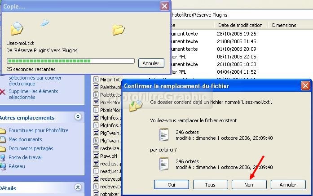Image resolution: width=313 pixels, height=196 pixels.
Task: Sort by Date de modification column
Action: click(240, 25)
